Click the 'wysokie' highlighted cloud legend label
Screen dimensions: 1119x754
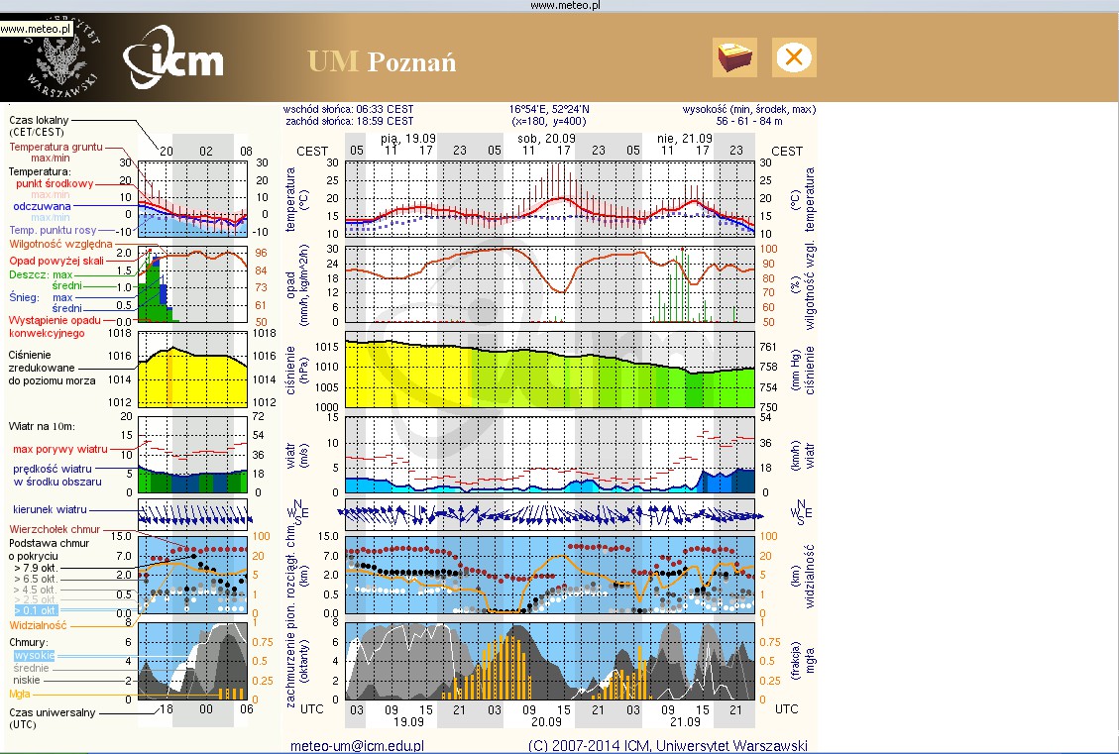tap(35, 655)
